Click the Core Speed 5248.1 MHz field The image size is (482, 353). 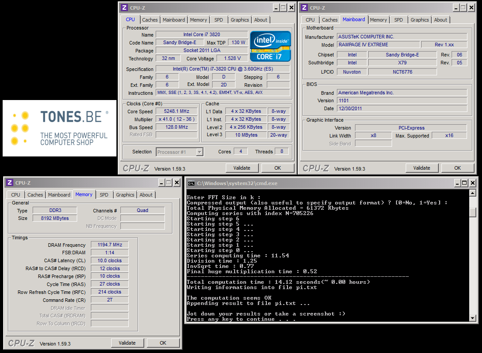pyautogui.click(x=176, y=111)
